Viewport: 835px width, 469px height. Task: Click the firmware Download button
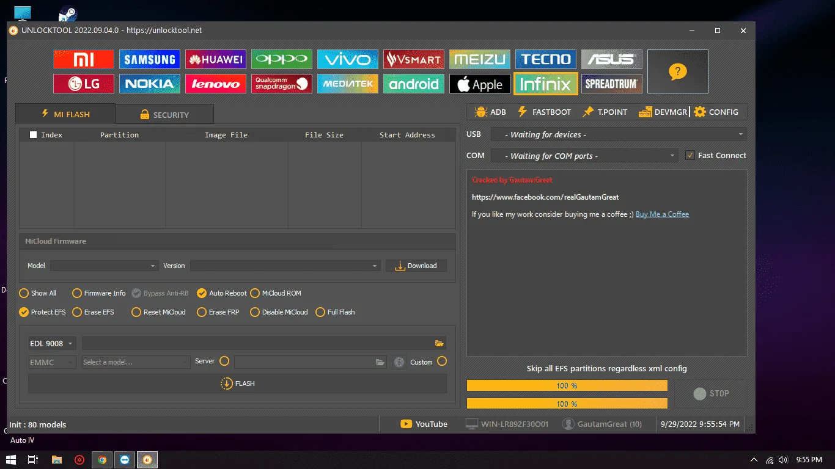416,266
